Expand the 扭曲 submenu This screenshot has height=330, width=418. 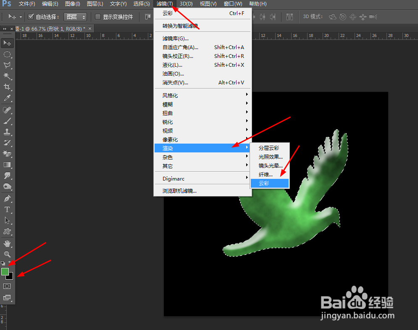(202, 113)
